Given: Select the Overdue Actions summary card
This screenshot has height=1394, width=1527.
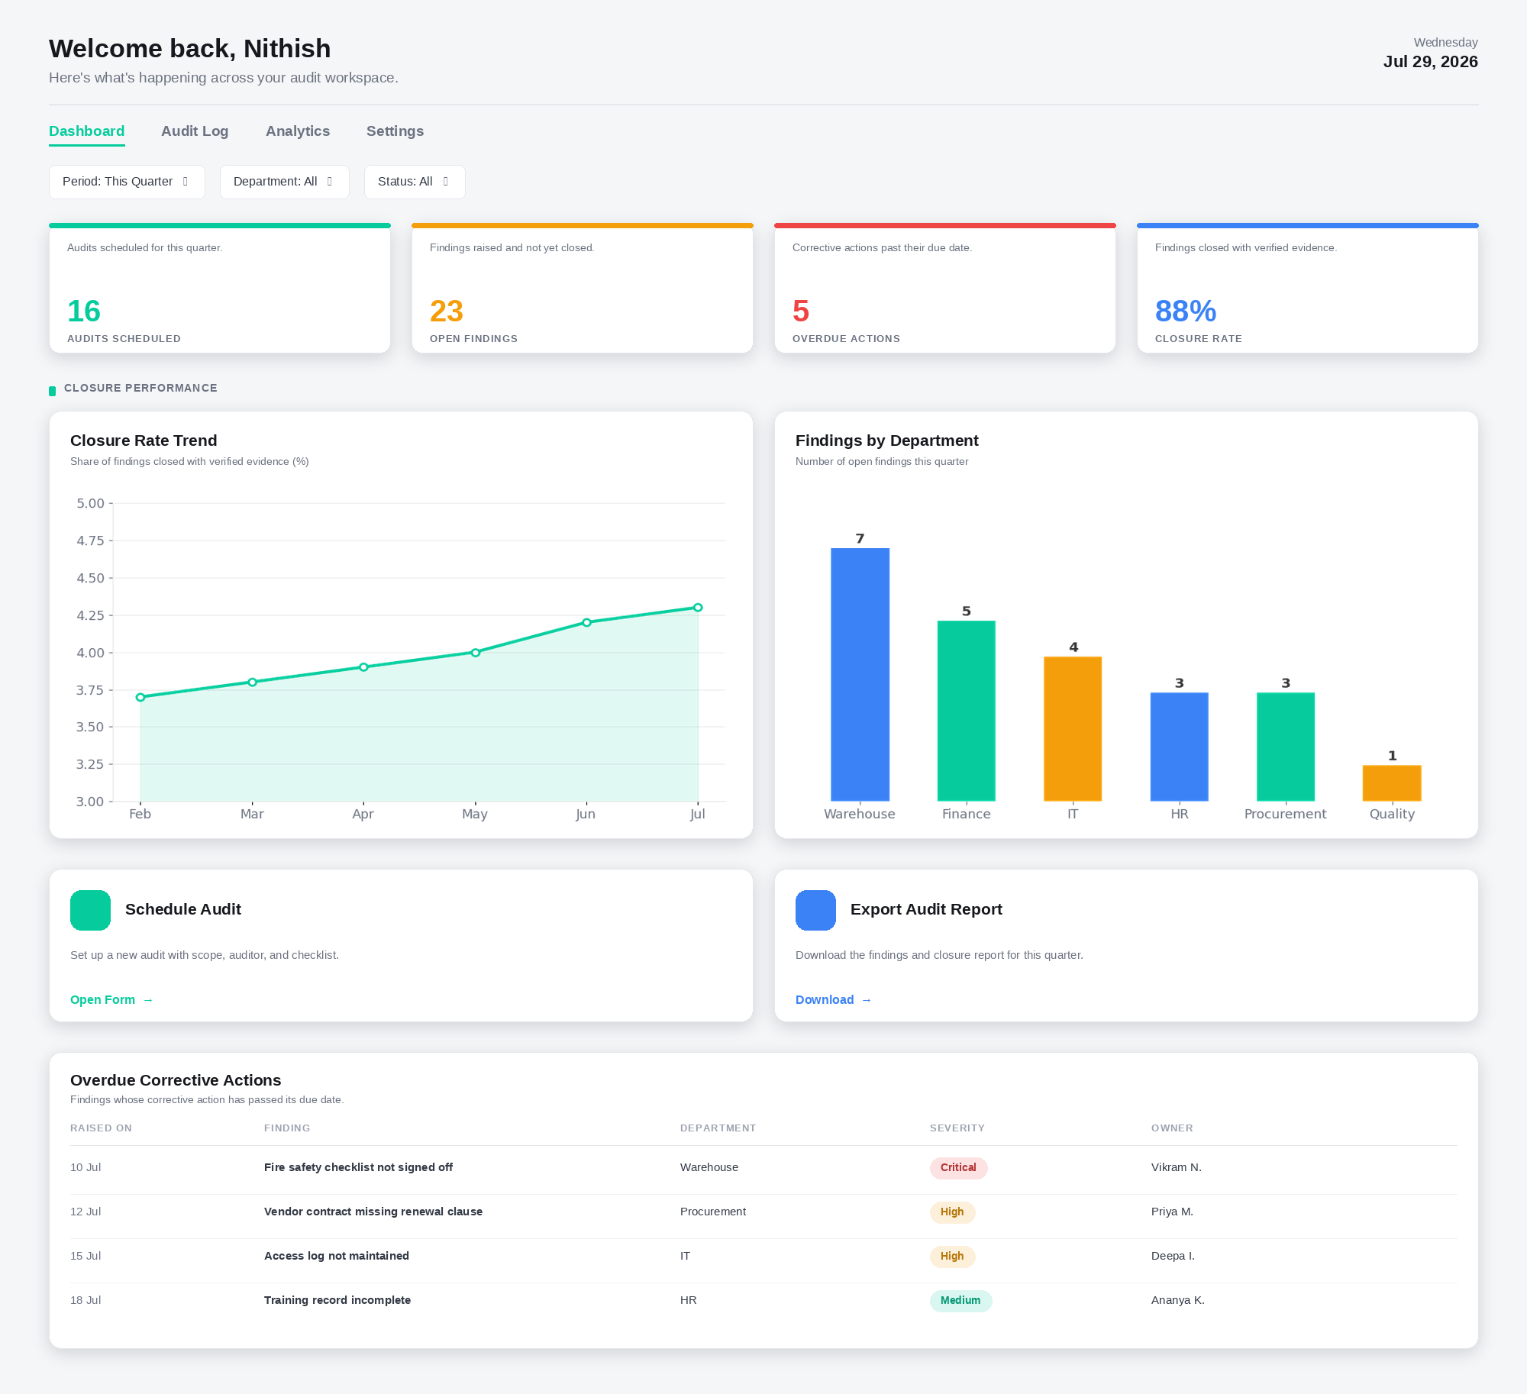Looking at the screenshot, I should point(945,288).
